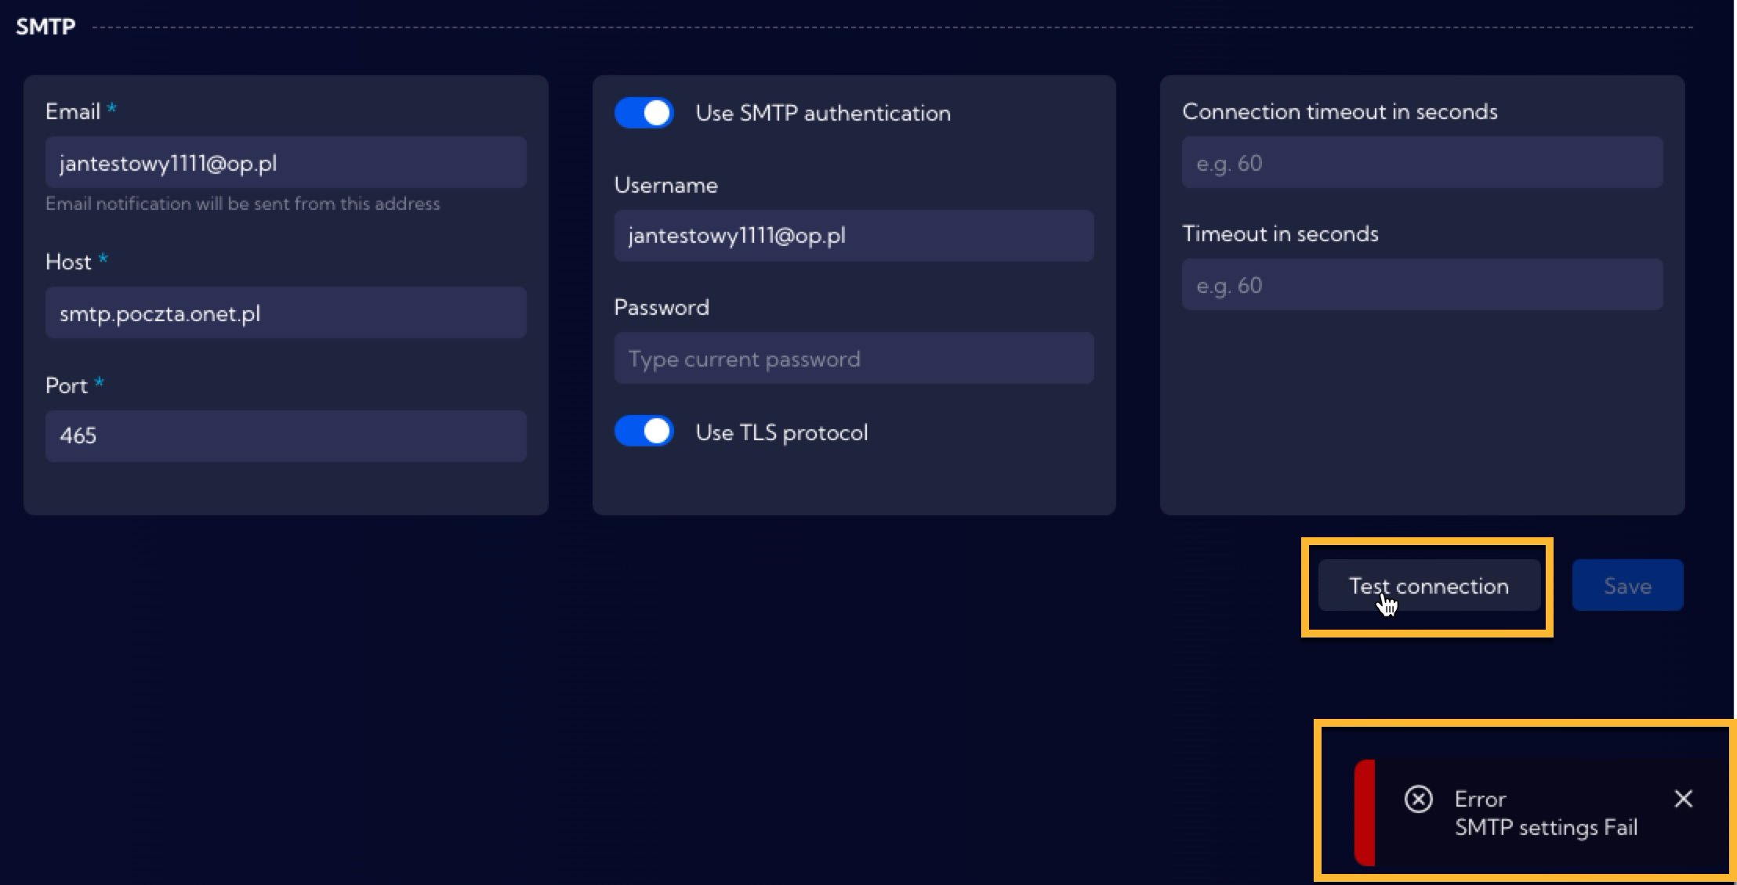Click the Timeout in seconds input
1737x885 pixels.
click(1422, 285)
